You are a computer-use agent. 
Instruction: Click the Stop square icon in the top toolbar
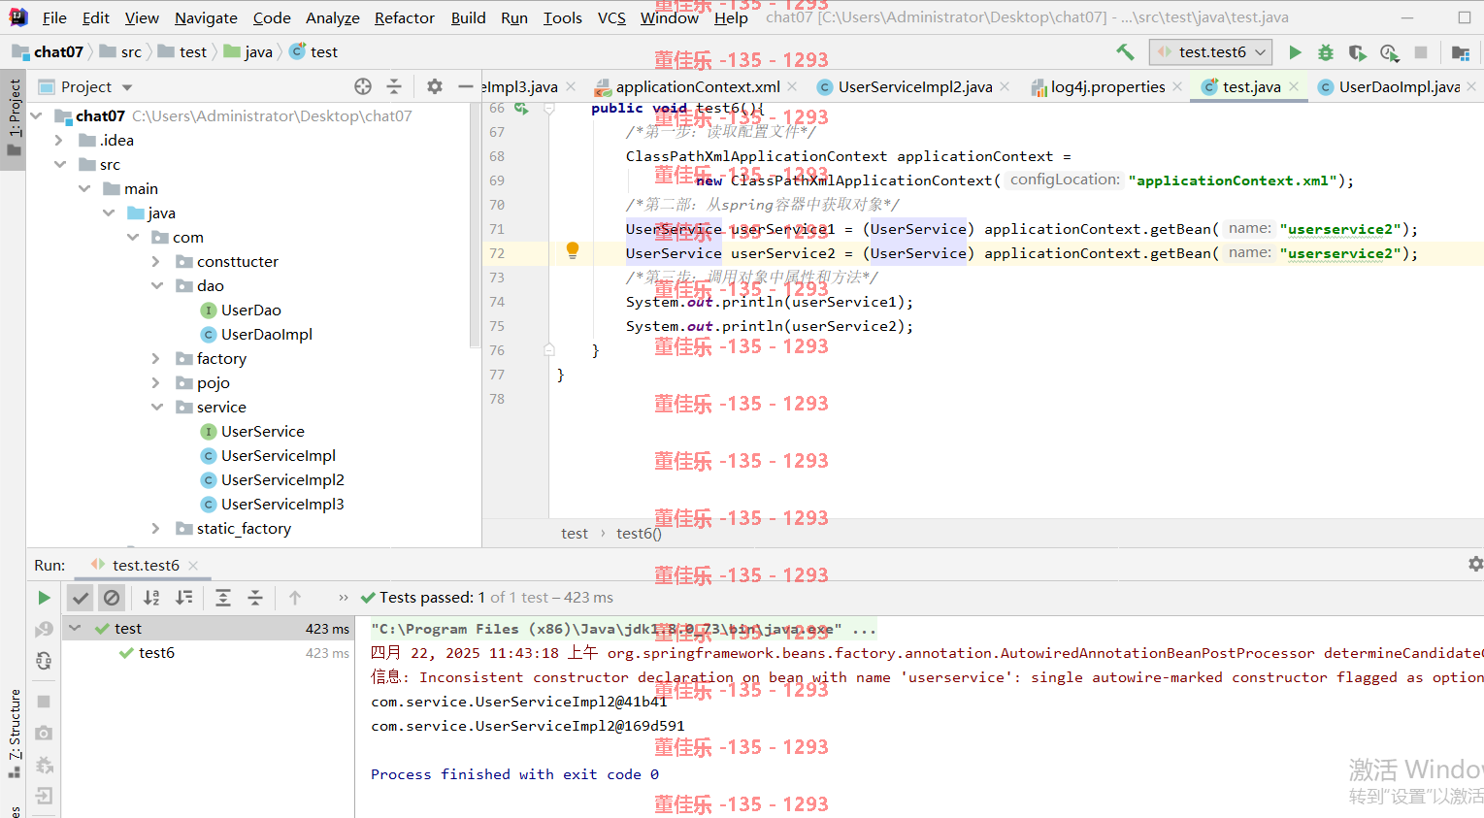click(x=1421, y=52)
